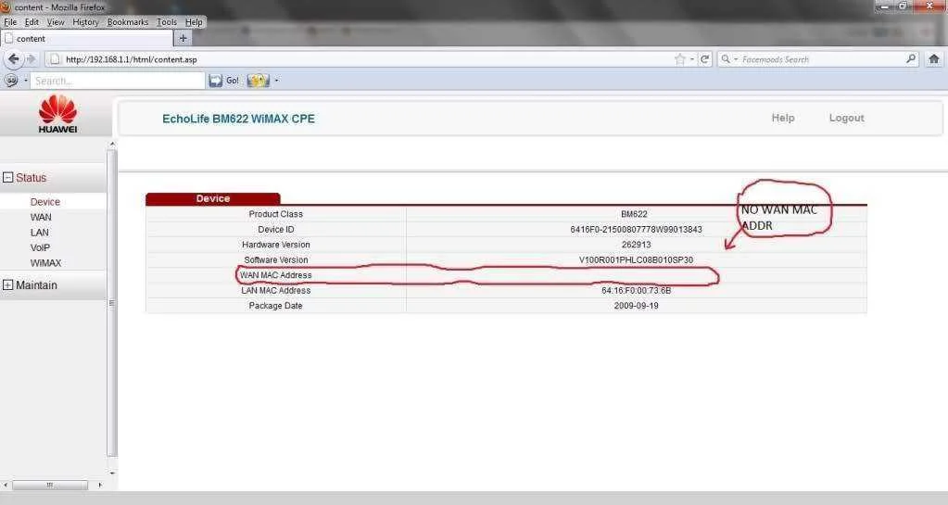
Task: Open the Tools menu
Action: [167, 21]
